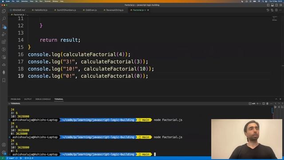Click the terminal cursor at last prompt
The height and width of the screenshot is (160, 284).
coord(155,154)
